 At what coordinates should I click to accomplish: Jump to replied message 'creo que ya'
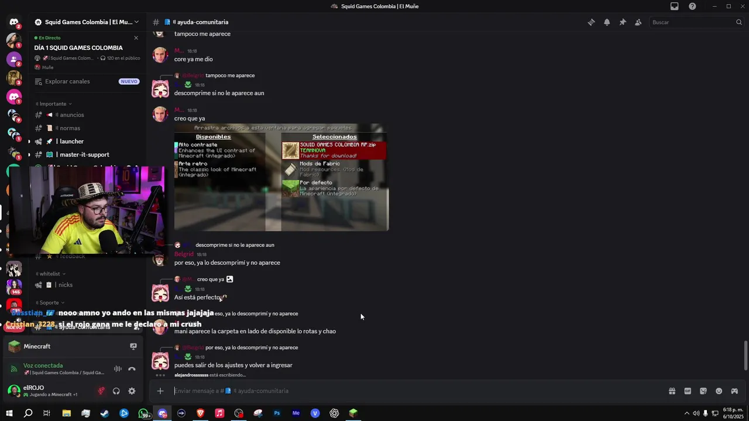[210, 279]
